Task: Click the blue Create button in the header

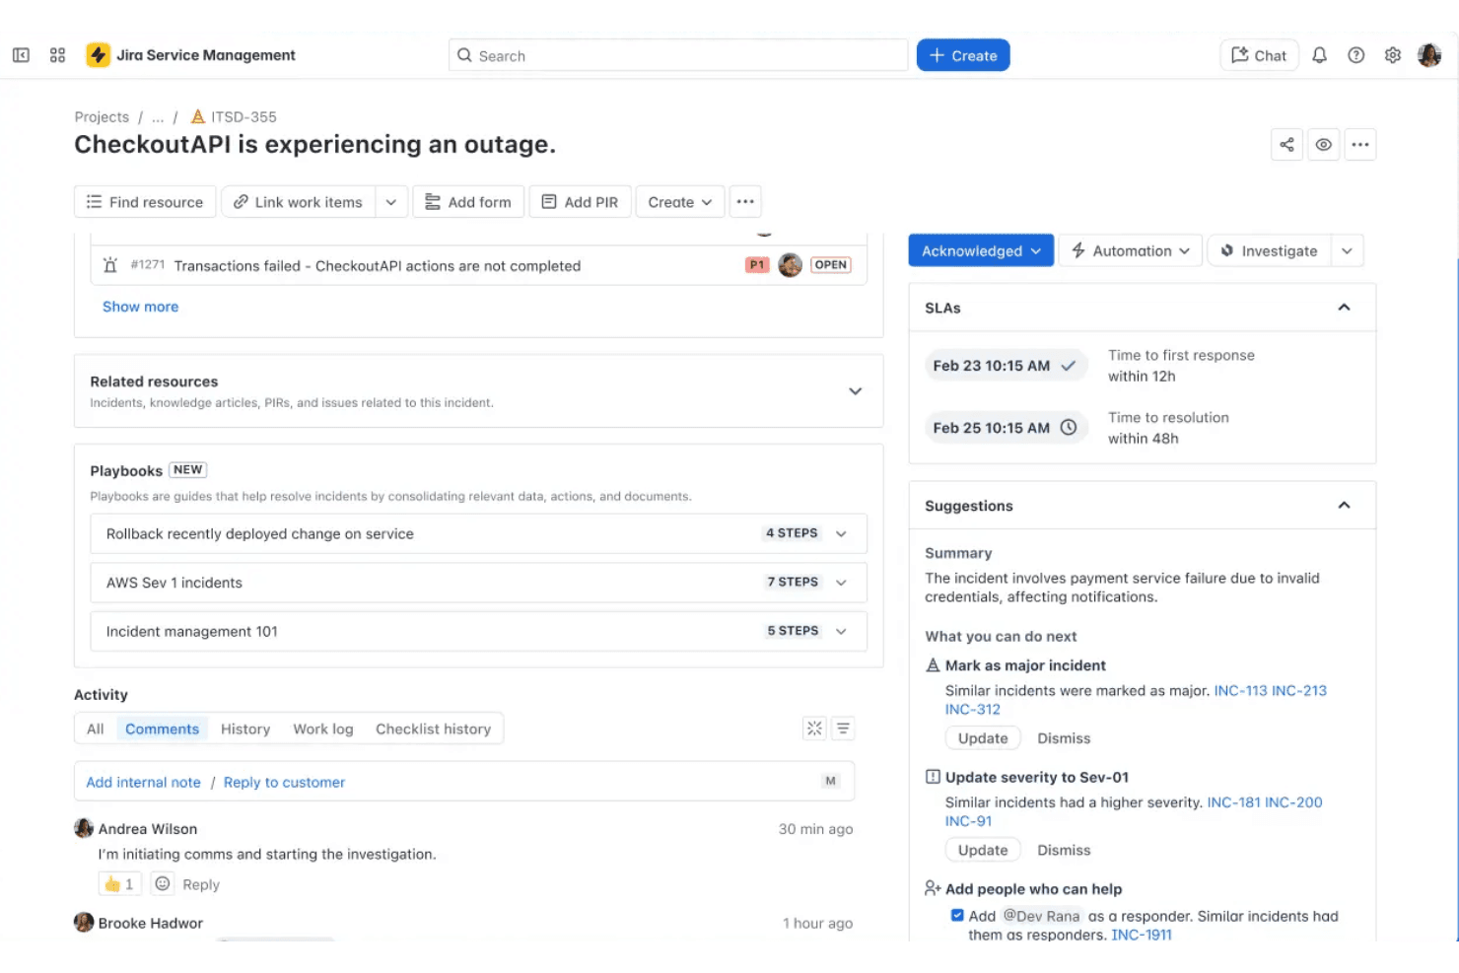Action: point(963,55)
